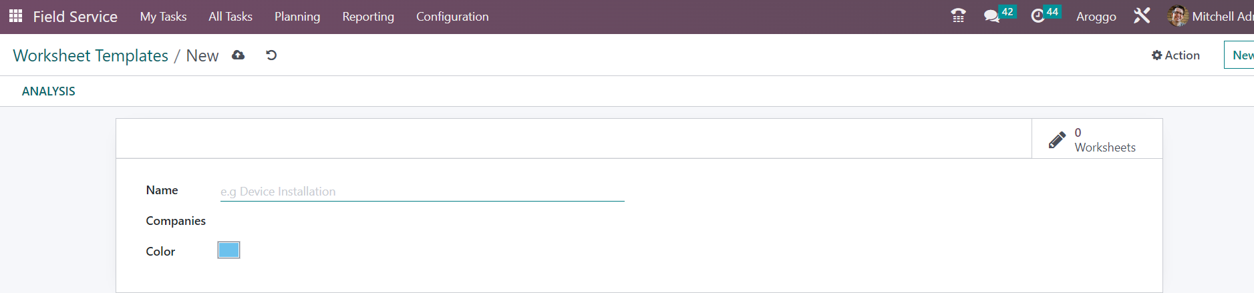
Task: Go to My Tasks menu
Action: click(x=163, y=17)
